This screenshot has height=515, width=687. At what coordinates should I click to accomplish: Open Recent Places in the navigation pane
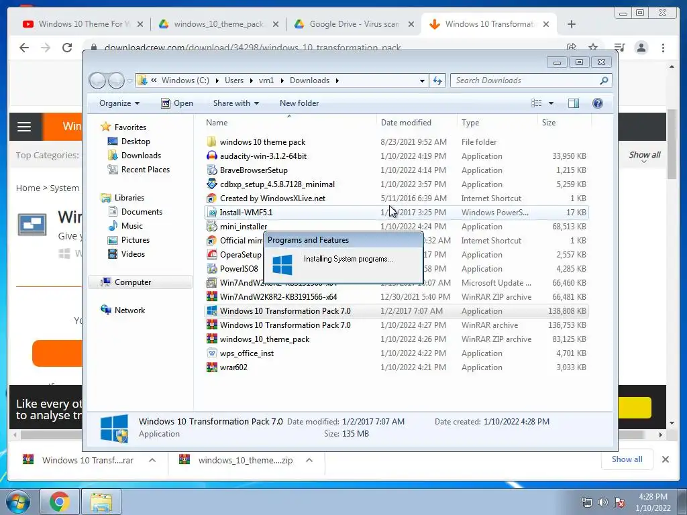[x=145, y=170]
